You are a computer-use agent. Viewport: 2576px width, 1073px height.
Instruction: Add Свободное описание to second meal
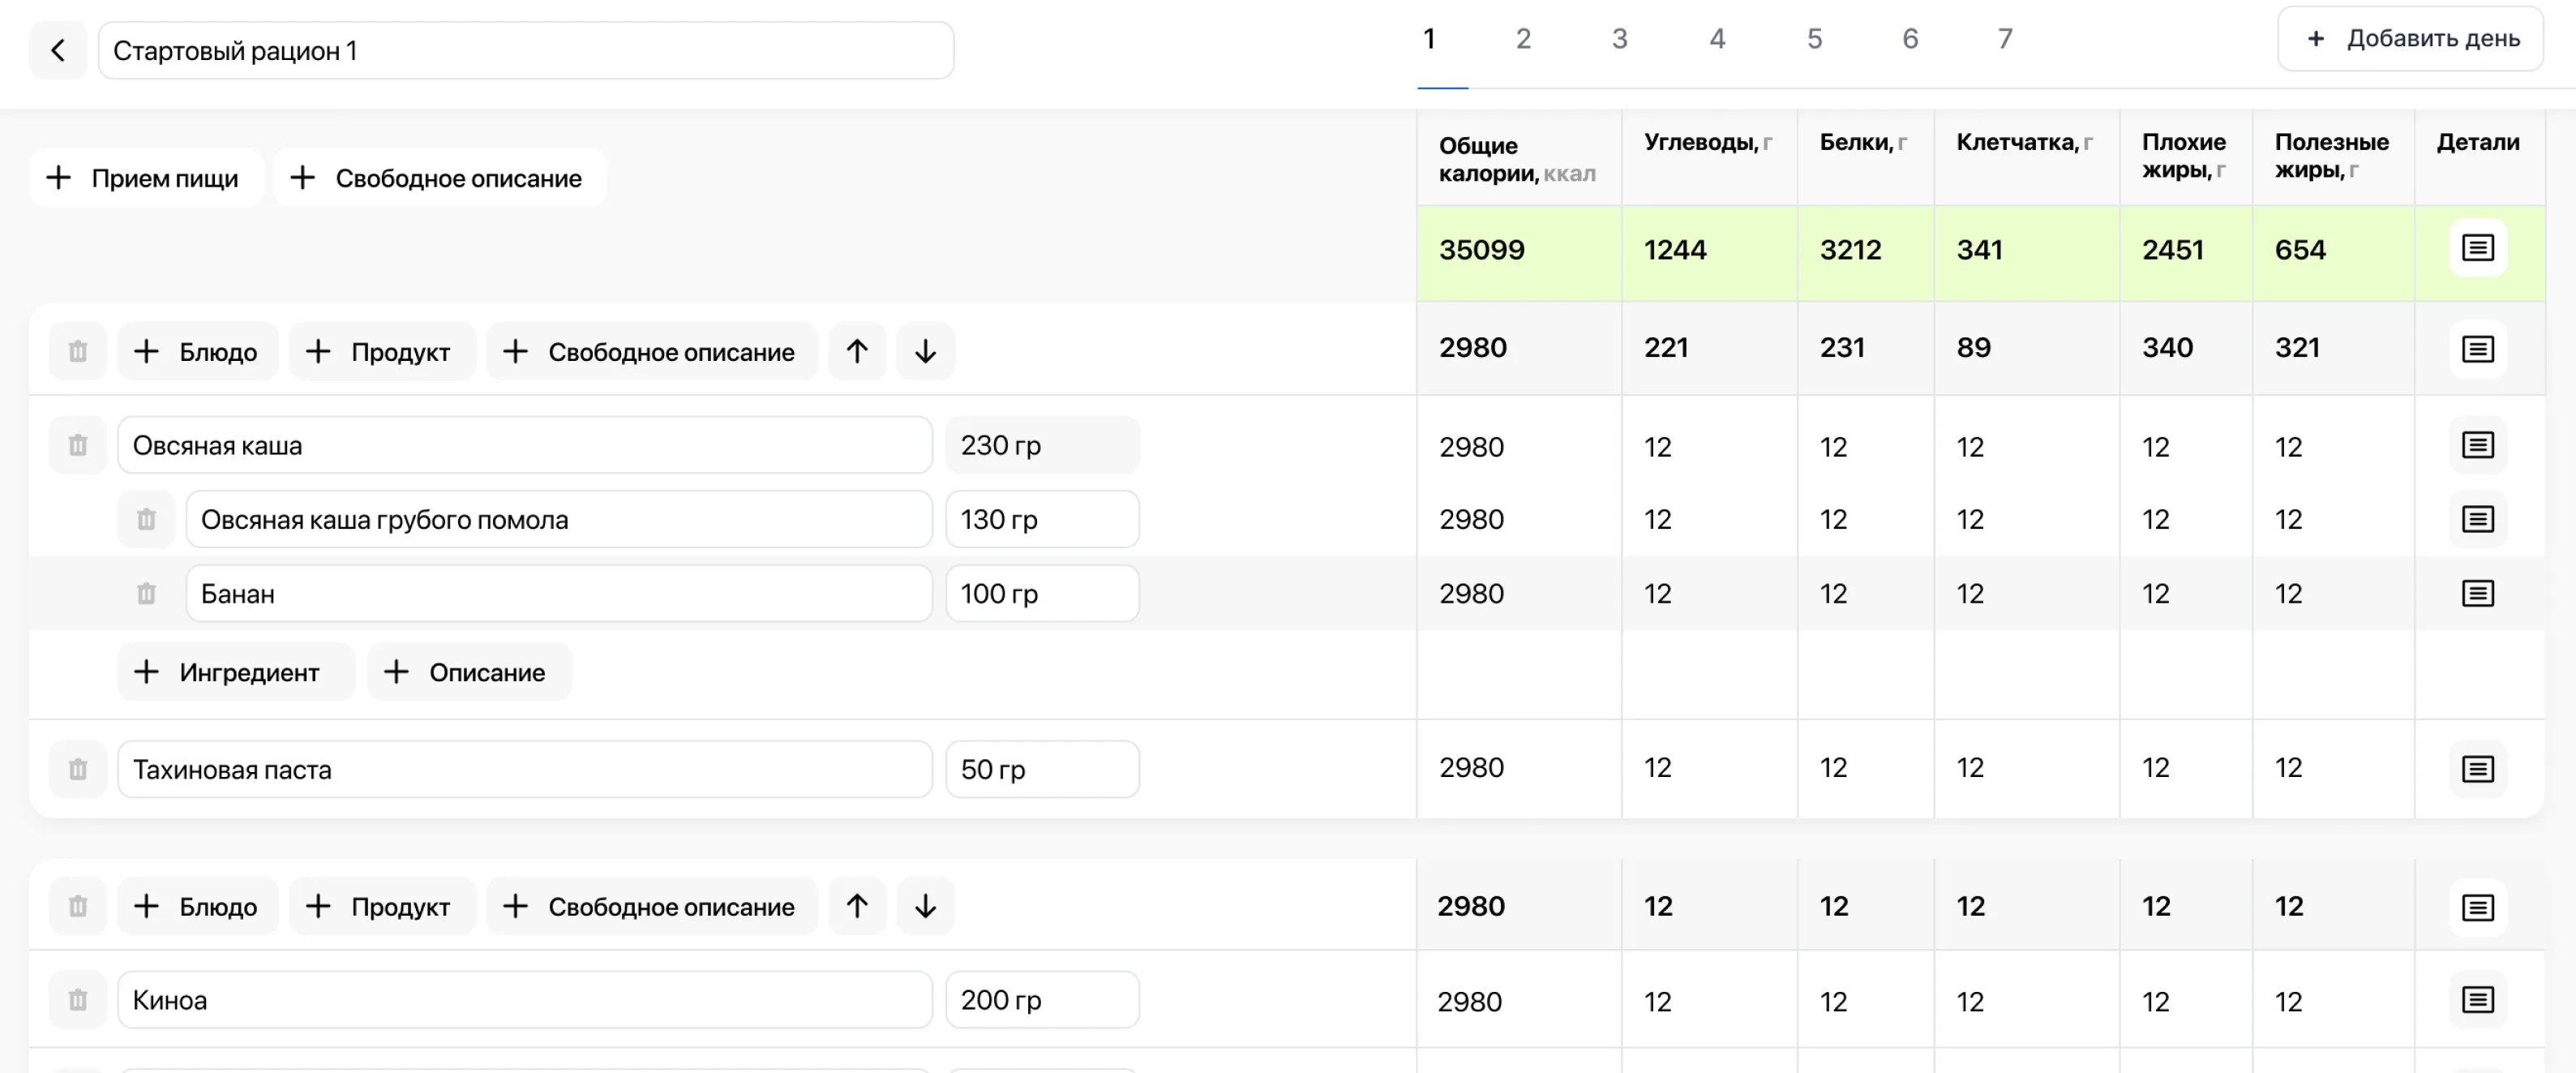[x=652, y=906]
